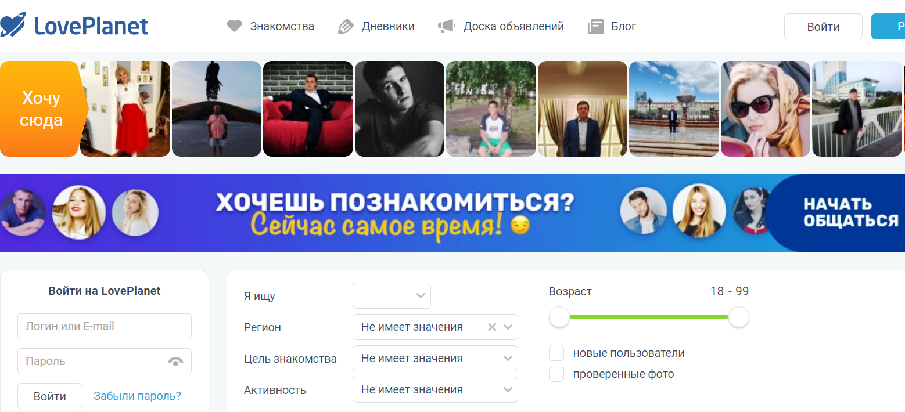Enable the новые пользователи checkbox
This screenshot has width=905, height=412.
coord(556,353)
